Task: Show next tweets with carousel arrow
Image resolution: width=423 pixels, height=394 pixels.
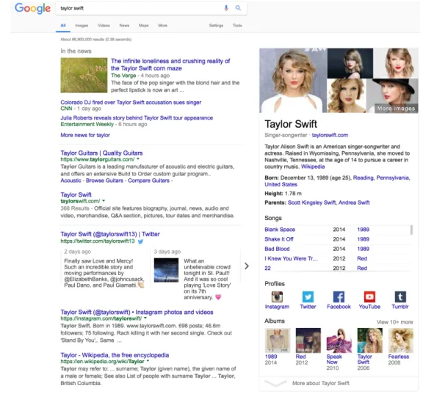Action: (x=247, y=266)
